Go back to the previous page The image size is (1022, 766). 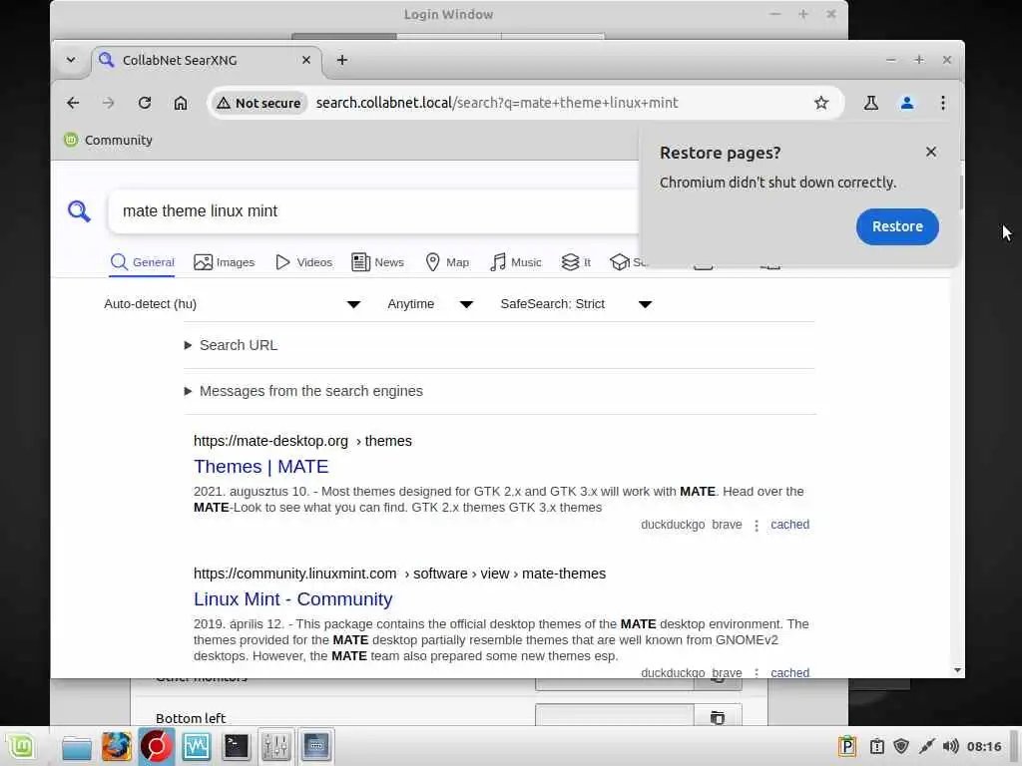coord(73,103)
